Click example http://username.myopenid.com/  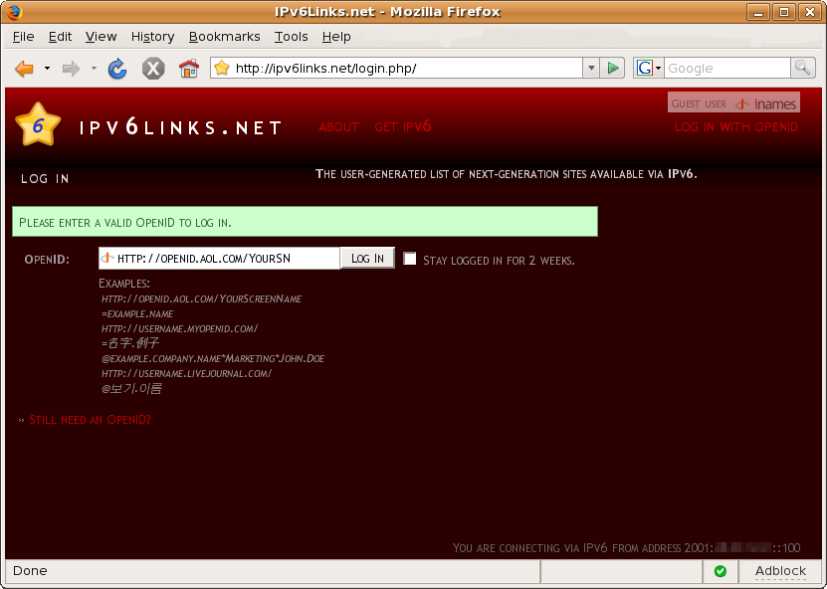pos(179,328)
